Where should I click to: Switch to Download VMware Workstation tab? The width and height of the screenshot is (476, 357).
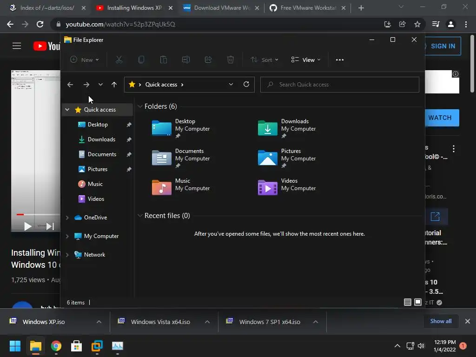[221, 8]
